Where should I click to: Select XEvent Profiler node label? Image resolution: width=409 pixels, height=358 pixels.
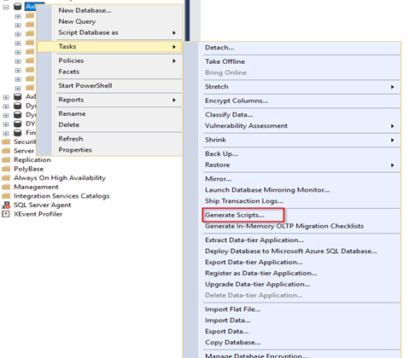tap(38, 214)
